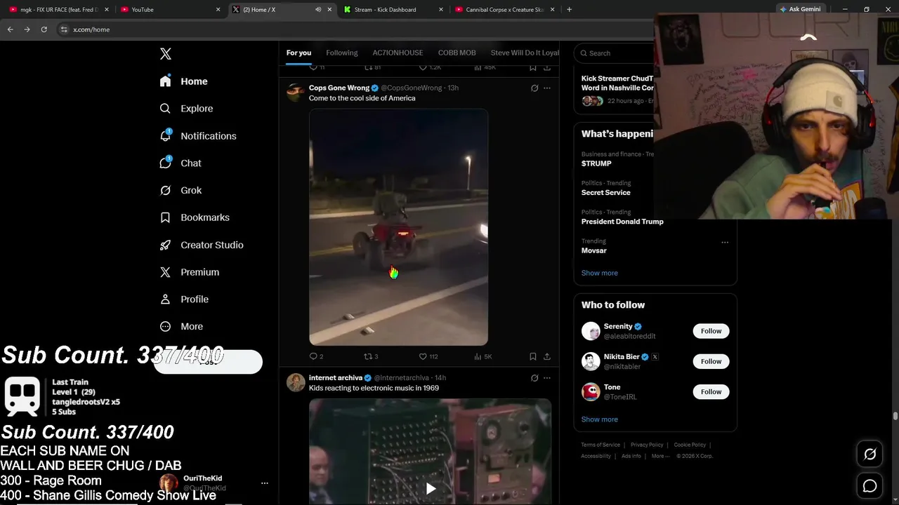
Task: Open Chat in the sidebar
Action: click(181, 163)
